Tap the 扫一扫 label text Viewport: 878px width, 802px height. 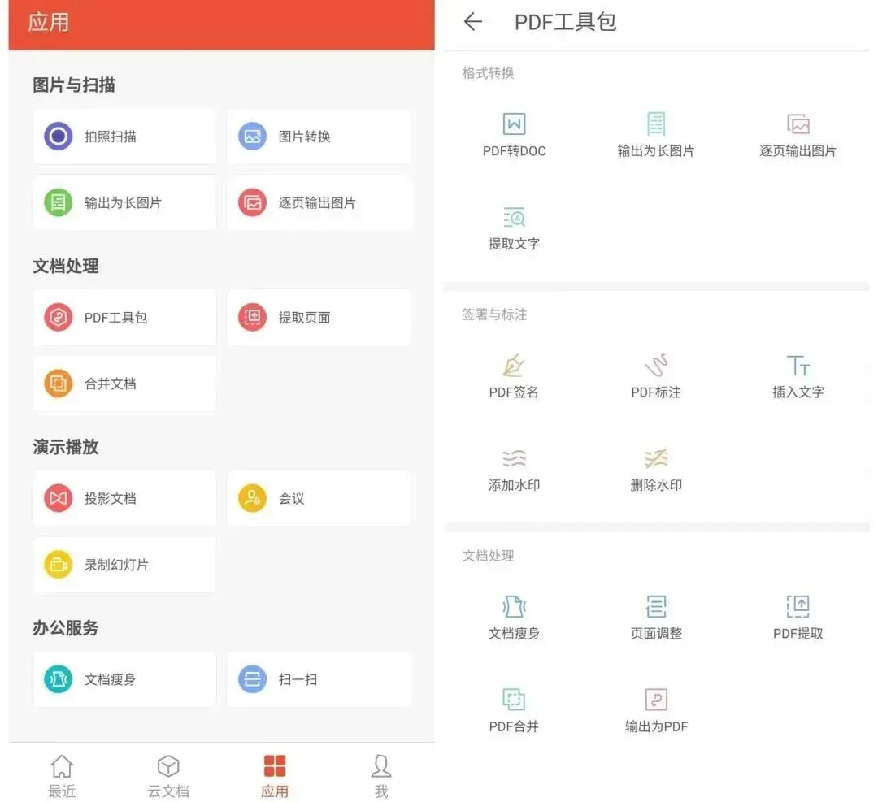tap(298, 679)
